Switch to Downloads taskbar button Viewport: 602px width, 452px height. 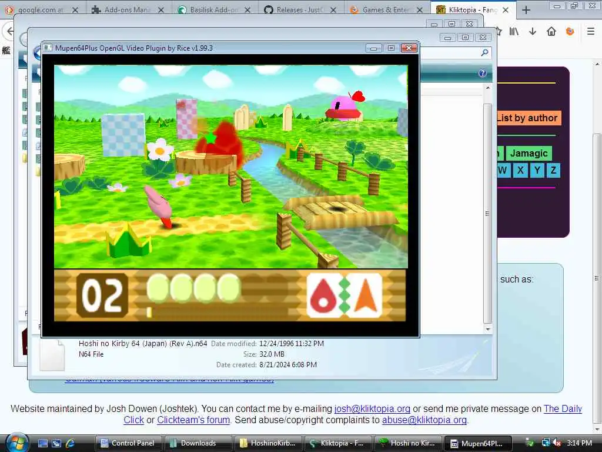tap(198, 443)
